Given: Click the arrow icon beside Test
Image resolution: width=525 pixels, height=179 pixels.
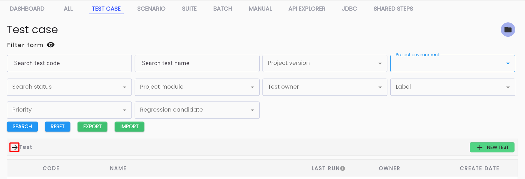Looking at the screenshot, I should (x=14, y=147).
